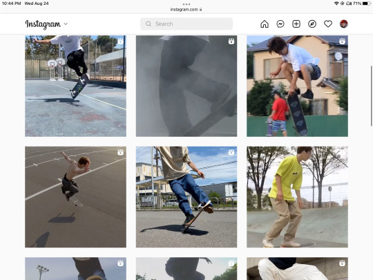Screen dimensions: 373x280
Task: Focus the Search input field
Action: pos(186,24)
